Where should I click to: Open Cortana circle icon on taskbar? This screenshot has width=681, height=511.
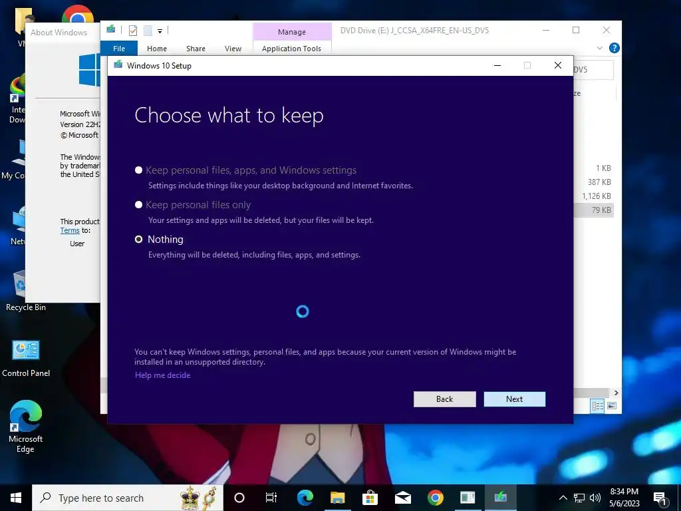[239, 498]
